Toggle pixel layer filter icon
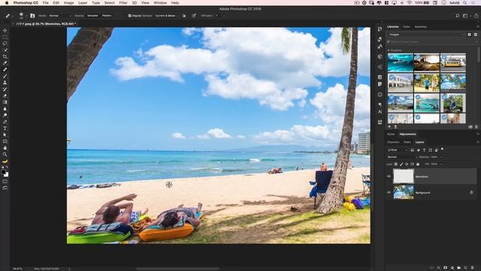481x271 pixels. point(413,150)
